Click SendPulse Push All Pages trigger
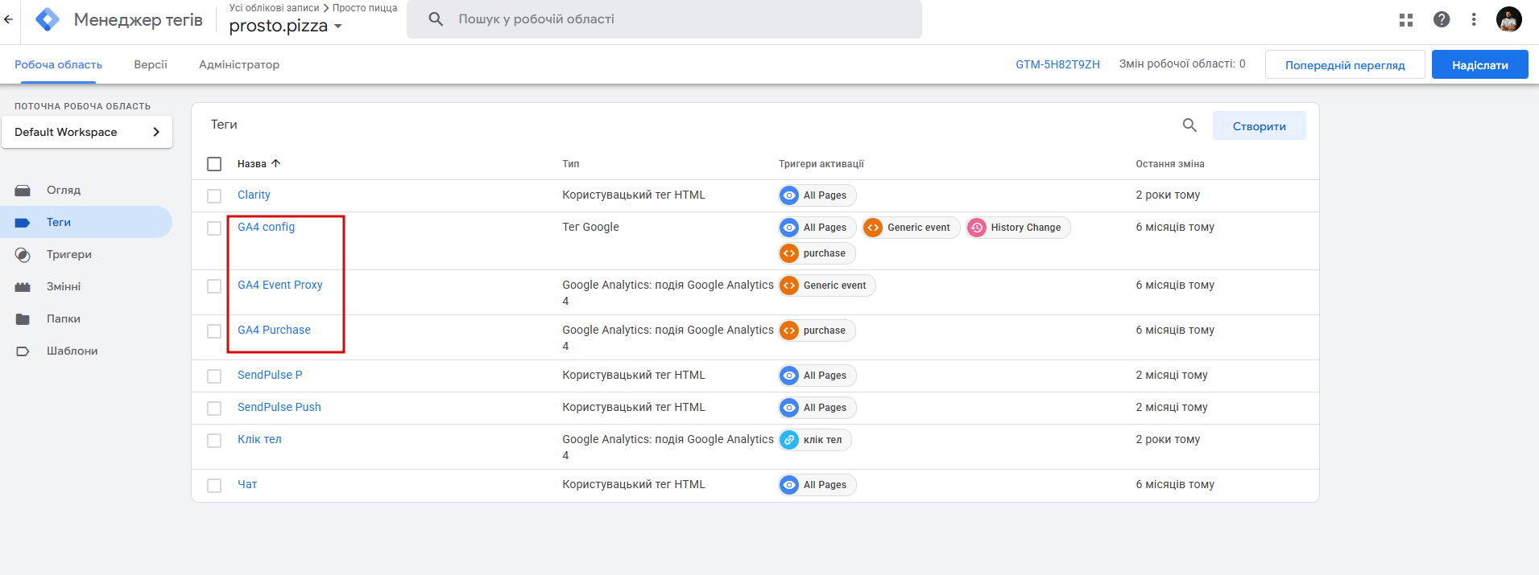Screen dimensions: 1539x575 pyautogui.click(x=817, y=408)
